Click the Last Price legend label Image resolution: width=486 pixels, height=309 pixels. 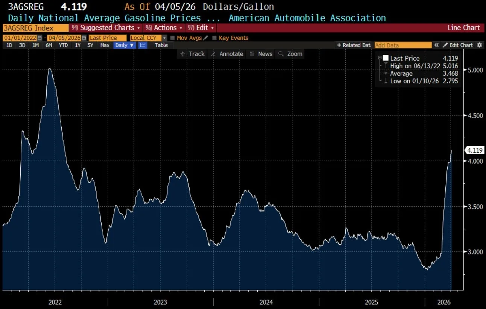[x=405, y=58]
